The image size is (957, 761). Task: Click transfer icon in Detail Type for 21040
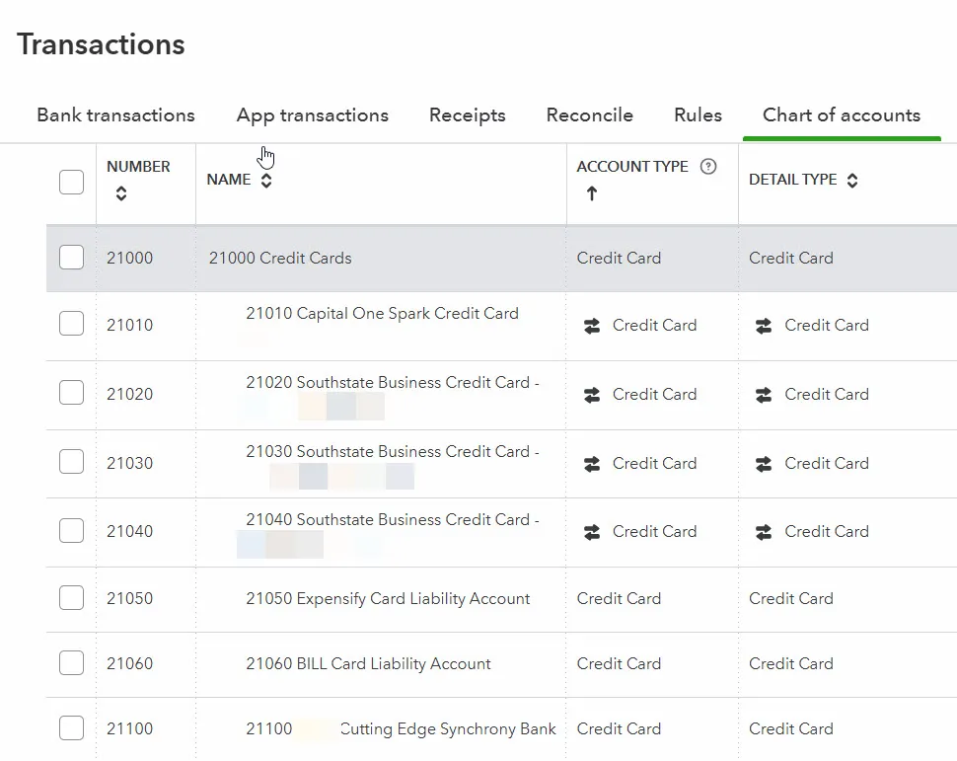pyautogui.click(x=764, y=532)
